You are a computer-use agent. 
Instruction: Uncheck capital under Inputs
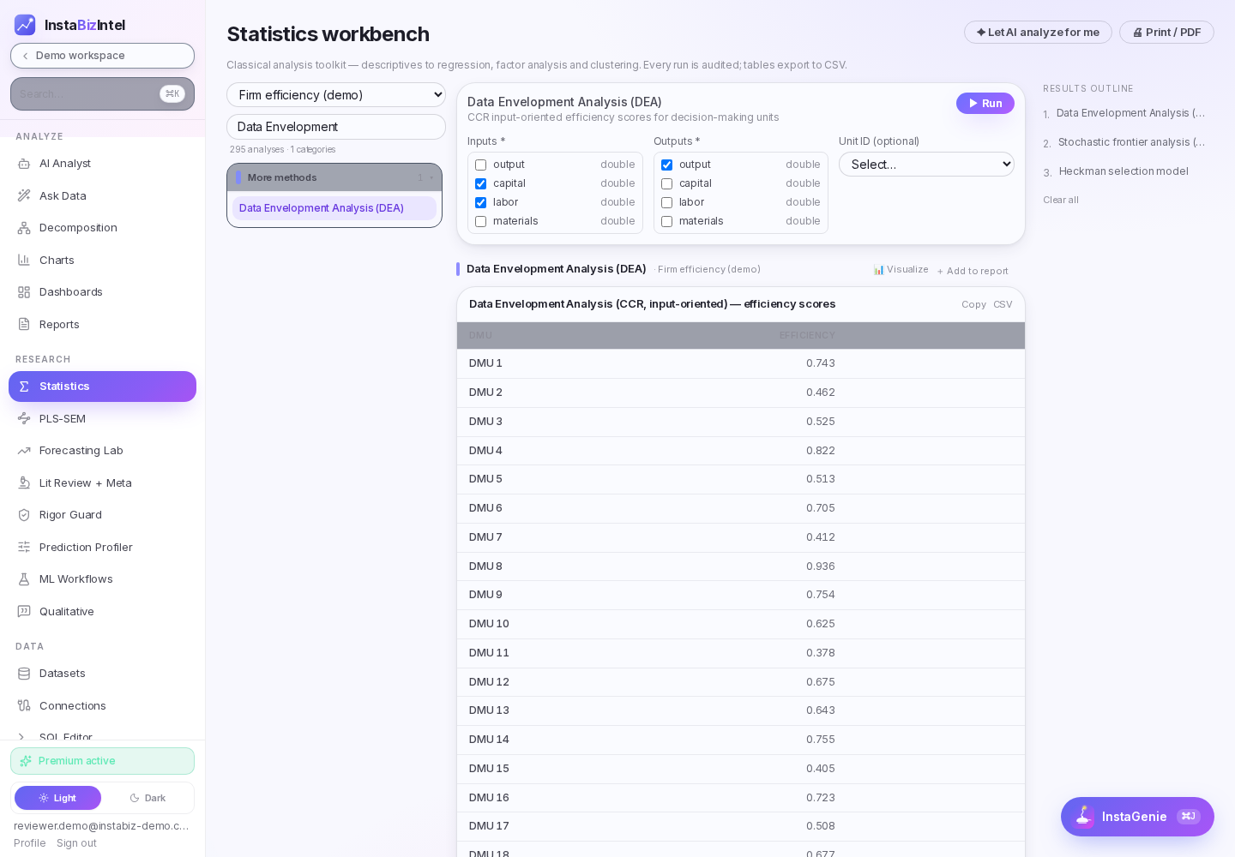coord(480,183)
